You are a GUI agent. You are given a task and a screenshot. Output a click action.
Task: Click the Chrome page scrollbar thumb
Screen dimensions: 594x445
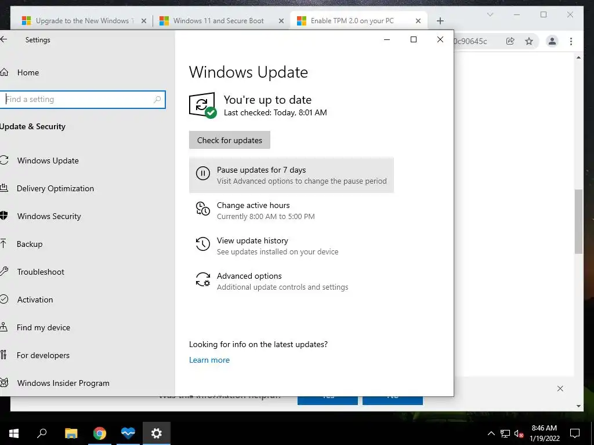coord(578,221)
